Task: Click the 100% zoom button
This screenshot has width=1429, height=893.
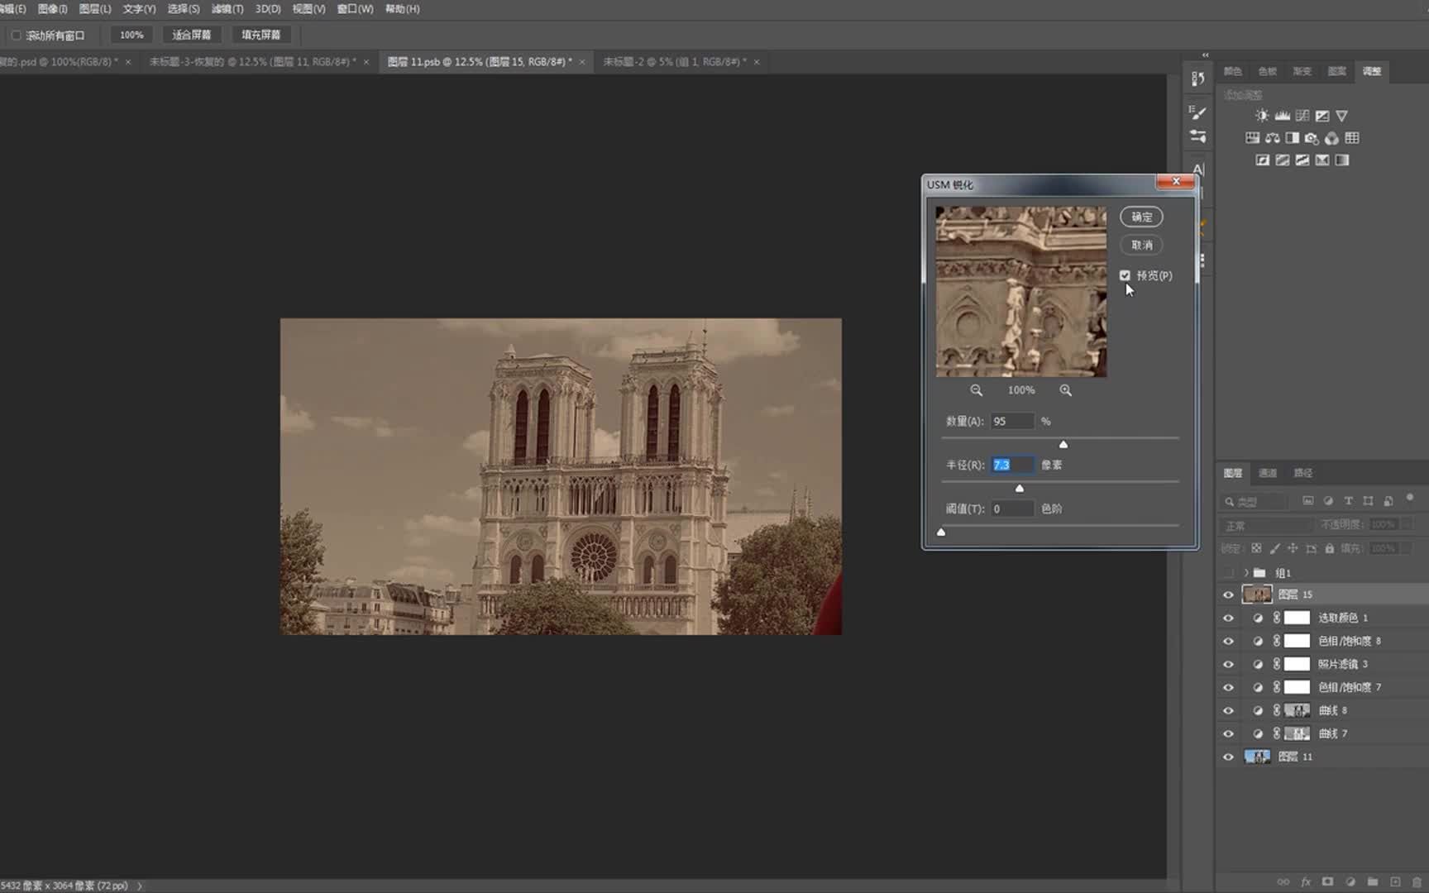Action: coord(131,35)
